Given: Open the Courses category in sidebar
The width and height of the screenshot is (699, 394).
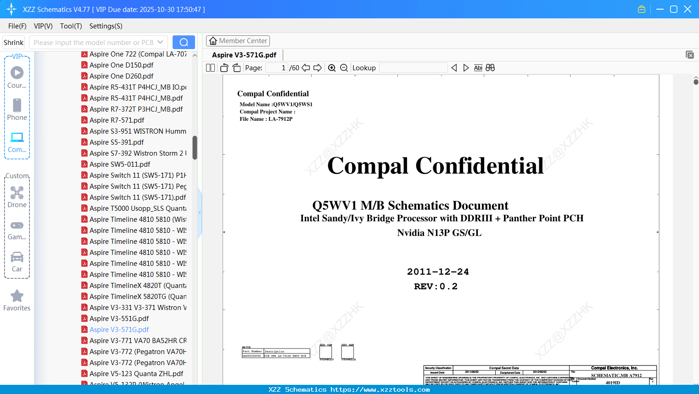Looking at the screenshot, I should (17, 77).
